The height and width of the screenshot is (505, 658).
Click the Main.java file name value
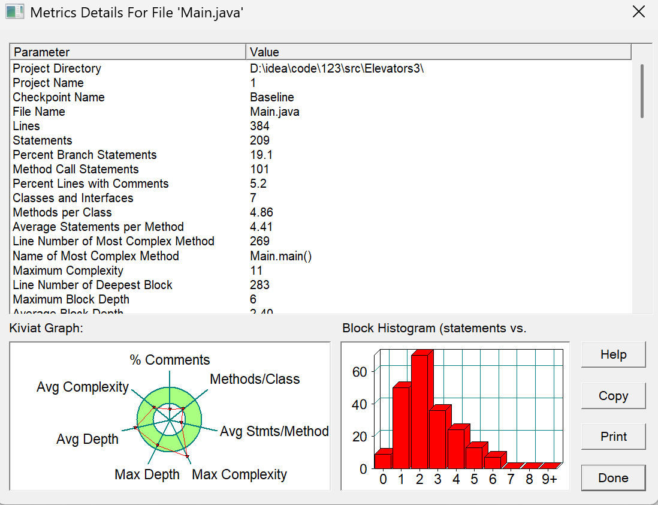point(275,112)
